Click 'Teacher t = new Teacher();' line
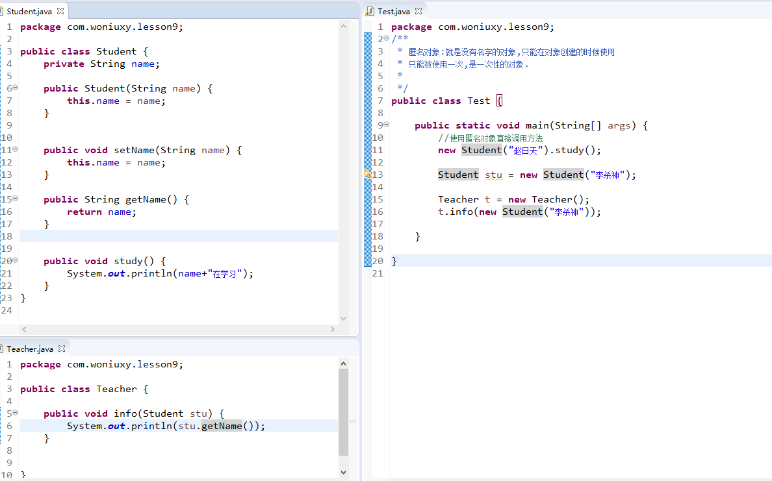Screen dimensions: 772x481 pos(513,199)
